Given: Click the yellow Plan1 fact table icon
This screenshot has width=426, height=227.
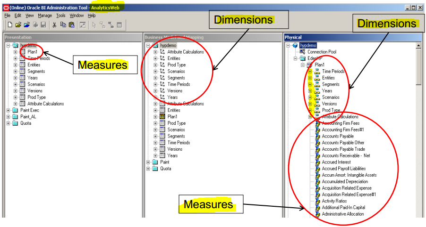Looking at the screenshot, I should click(x=162, y=117).
